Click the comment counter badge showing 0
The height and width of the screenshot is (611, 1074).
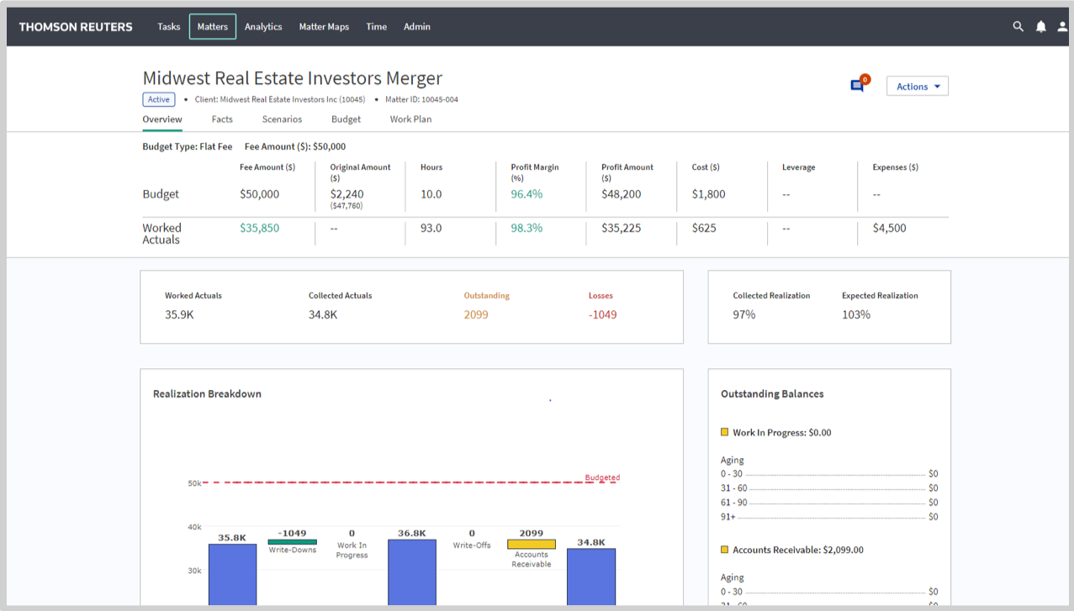tap(865, 78)
